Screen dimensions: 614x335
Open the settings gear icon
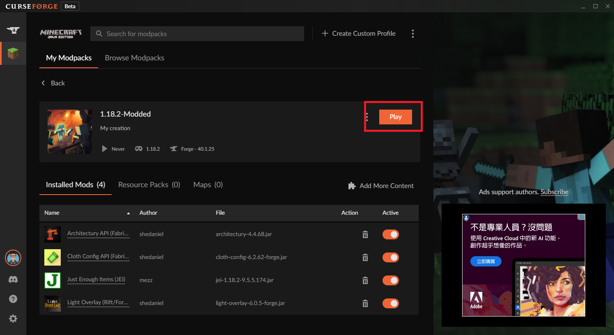[13, 319]
